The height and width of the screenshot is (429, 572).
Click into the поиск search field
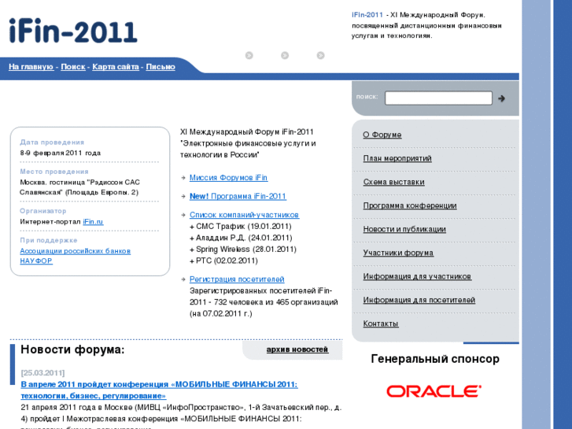coord(438,98)
